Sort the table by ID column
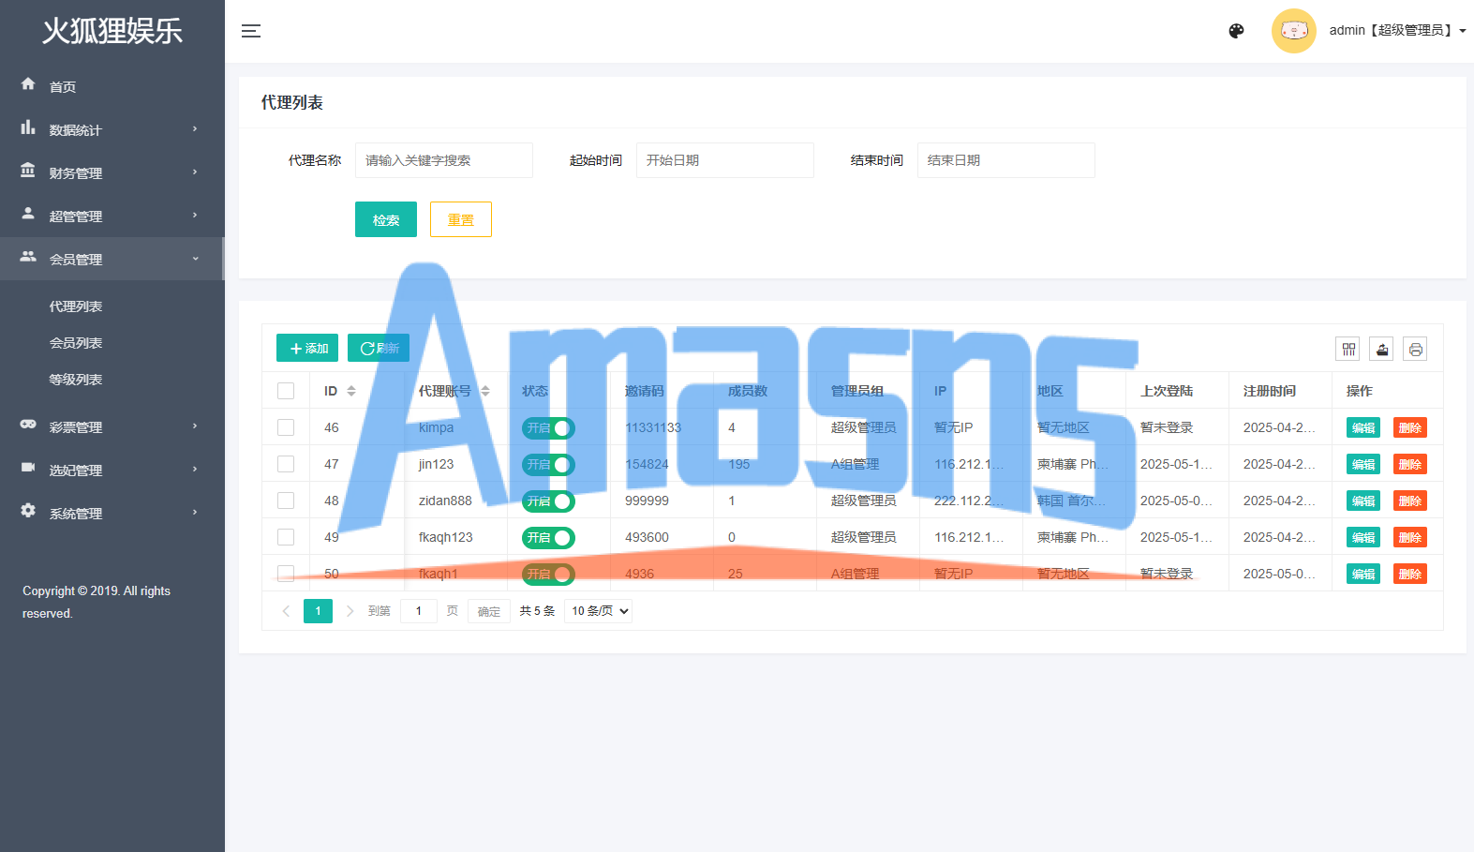The height and width of the screenshot is (852, 1474). click(x=351, y=391)
